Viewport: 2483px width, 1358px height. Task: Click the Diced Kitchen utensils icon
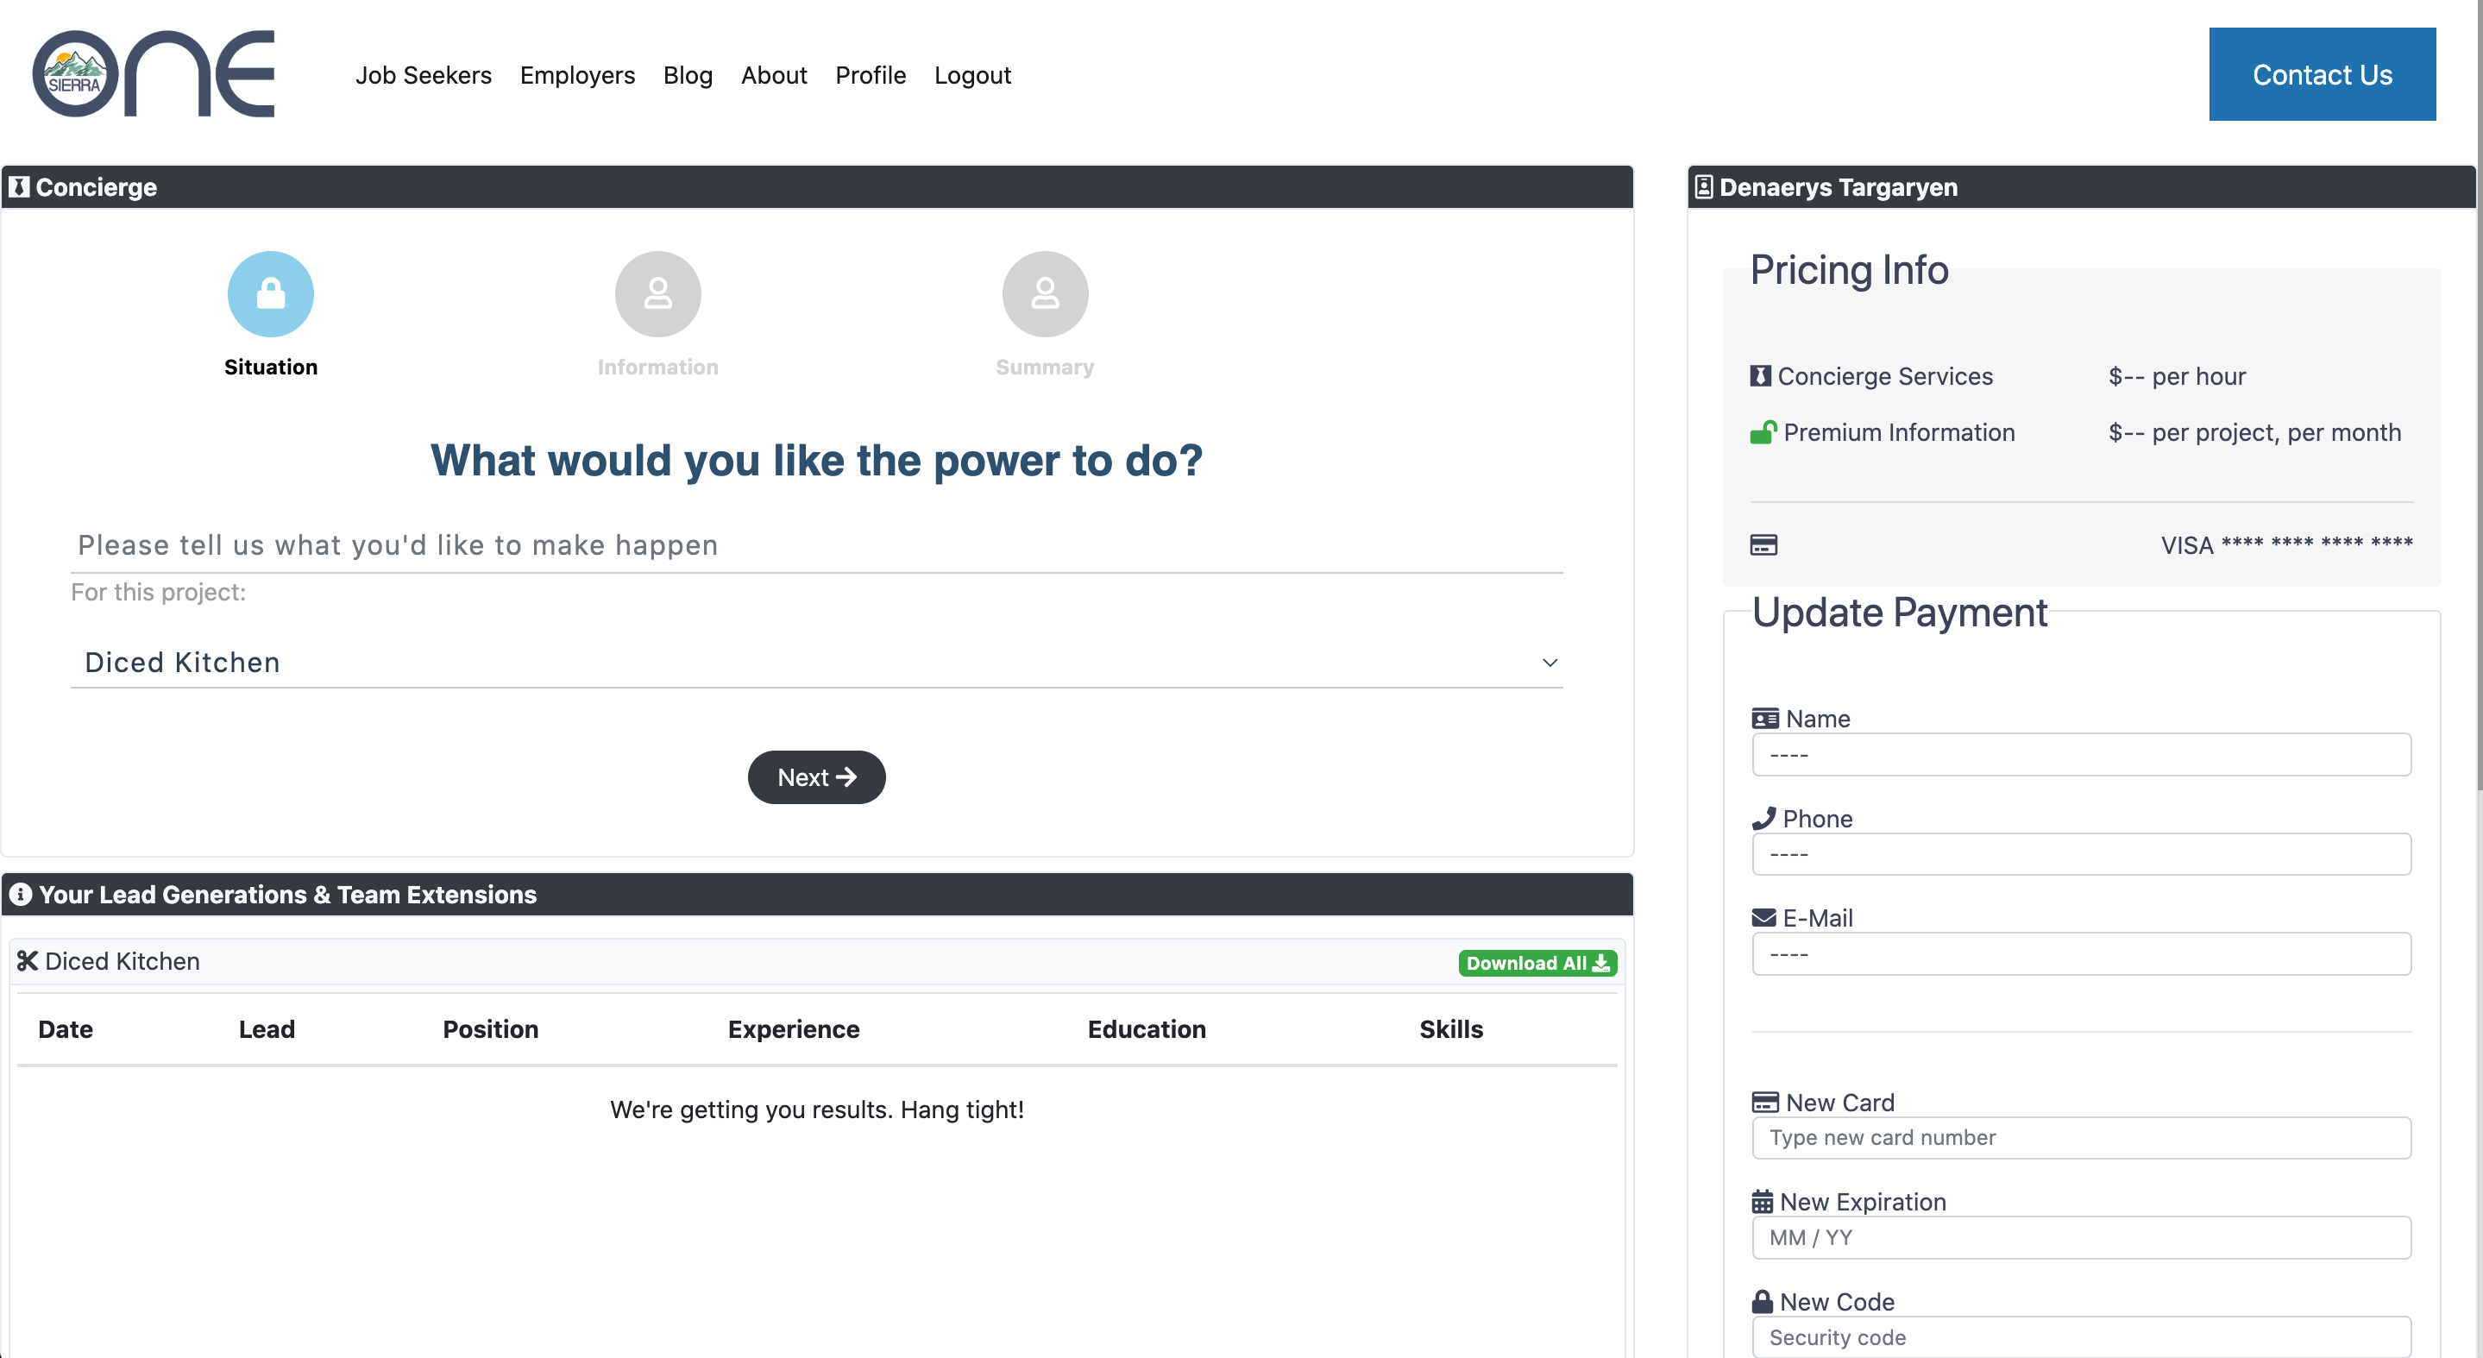27,961
